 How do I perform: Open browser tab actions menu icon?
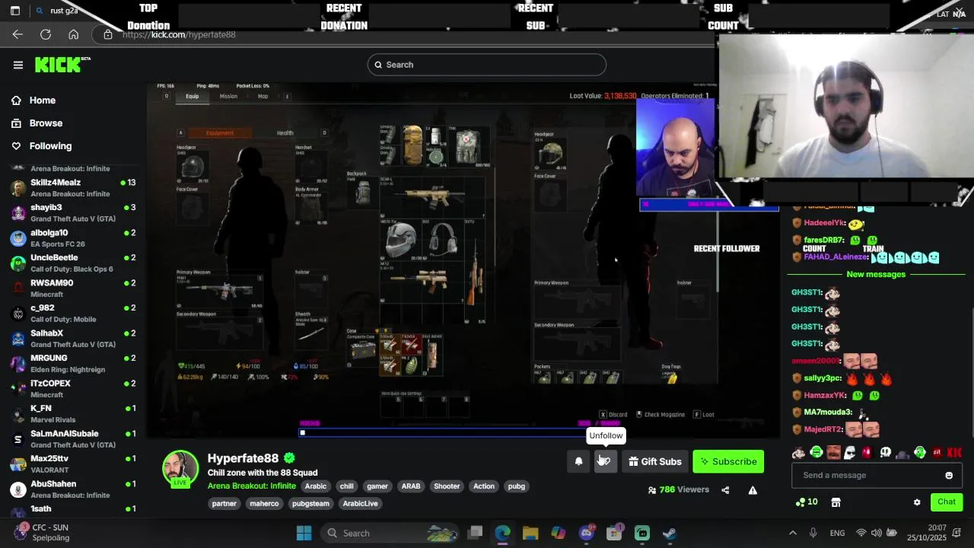pyautogui.click(x=14, y=11)
